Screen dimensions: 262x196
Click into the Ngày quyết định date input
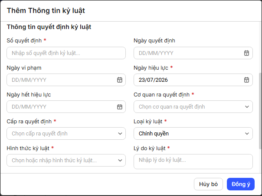(193, 53)
